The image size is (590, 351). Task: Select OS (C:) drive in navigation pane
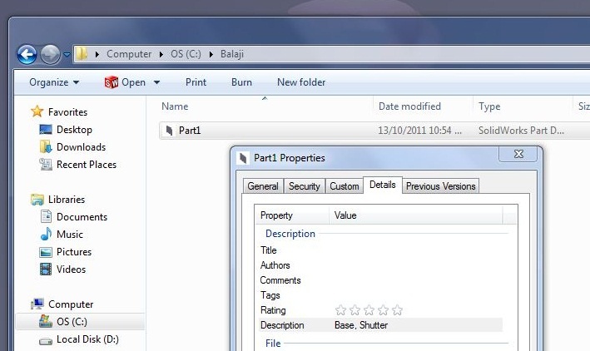tap(72, 322)
